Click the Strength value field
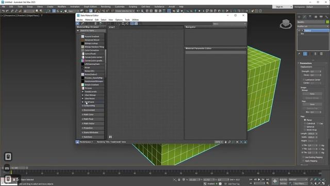 tap(315, 71)
